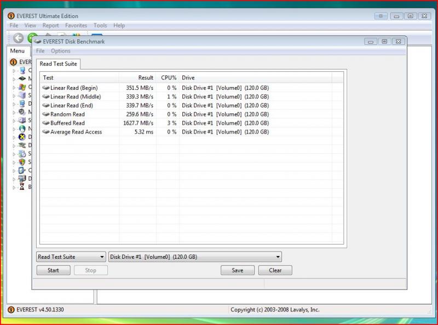Open the Disk Drive #1 selection dropdown

195,257
